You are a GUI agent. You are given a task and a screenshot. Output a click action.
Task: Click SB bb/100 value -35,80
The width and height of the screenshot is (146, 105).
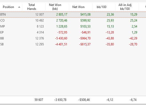pos(110,44)
